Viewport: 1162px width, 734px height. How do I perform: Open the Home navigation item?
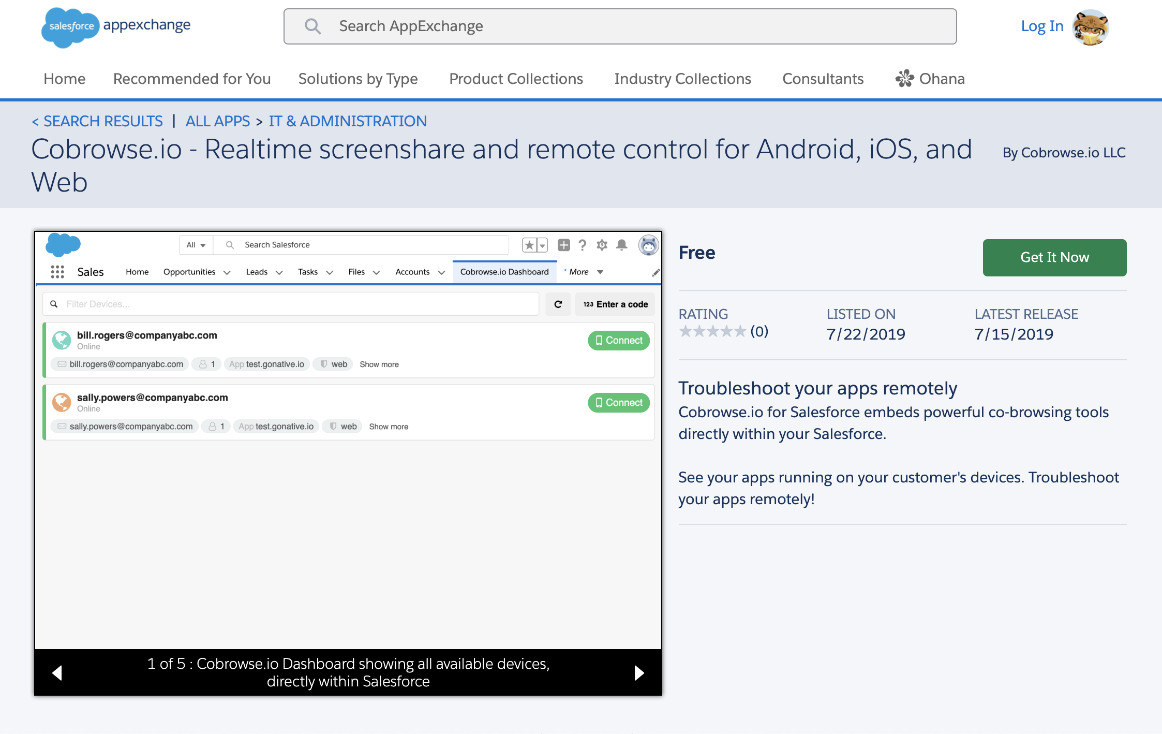[x=65, y=79]
